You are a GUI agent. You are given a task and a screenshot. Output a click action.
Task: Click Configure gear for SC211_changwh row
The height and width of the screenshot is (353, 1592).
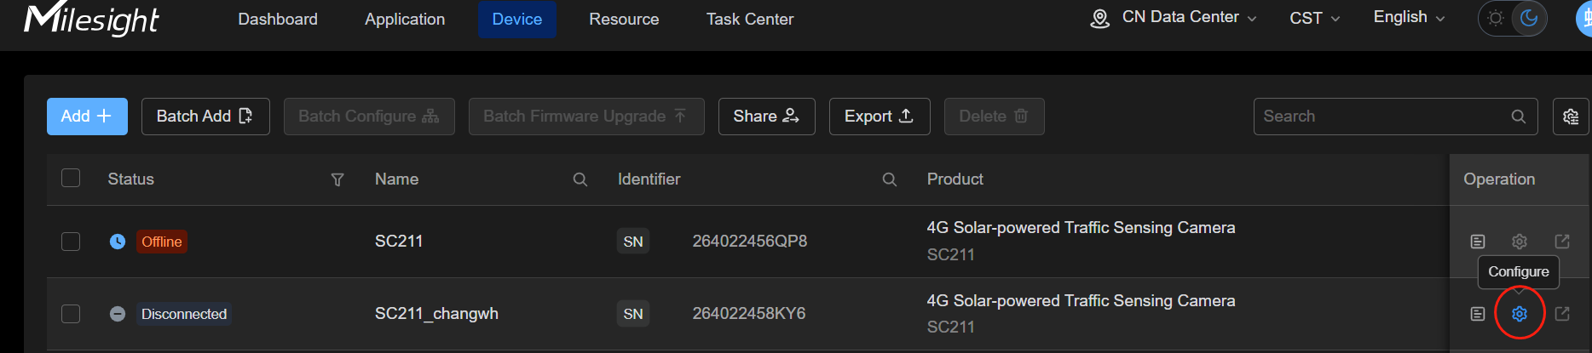click(x=1520, y=314)
